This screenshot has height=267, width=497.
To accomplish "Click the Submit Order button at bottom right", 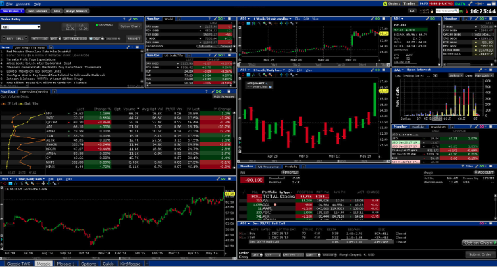I will point(480,254).
